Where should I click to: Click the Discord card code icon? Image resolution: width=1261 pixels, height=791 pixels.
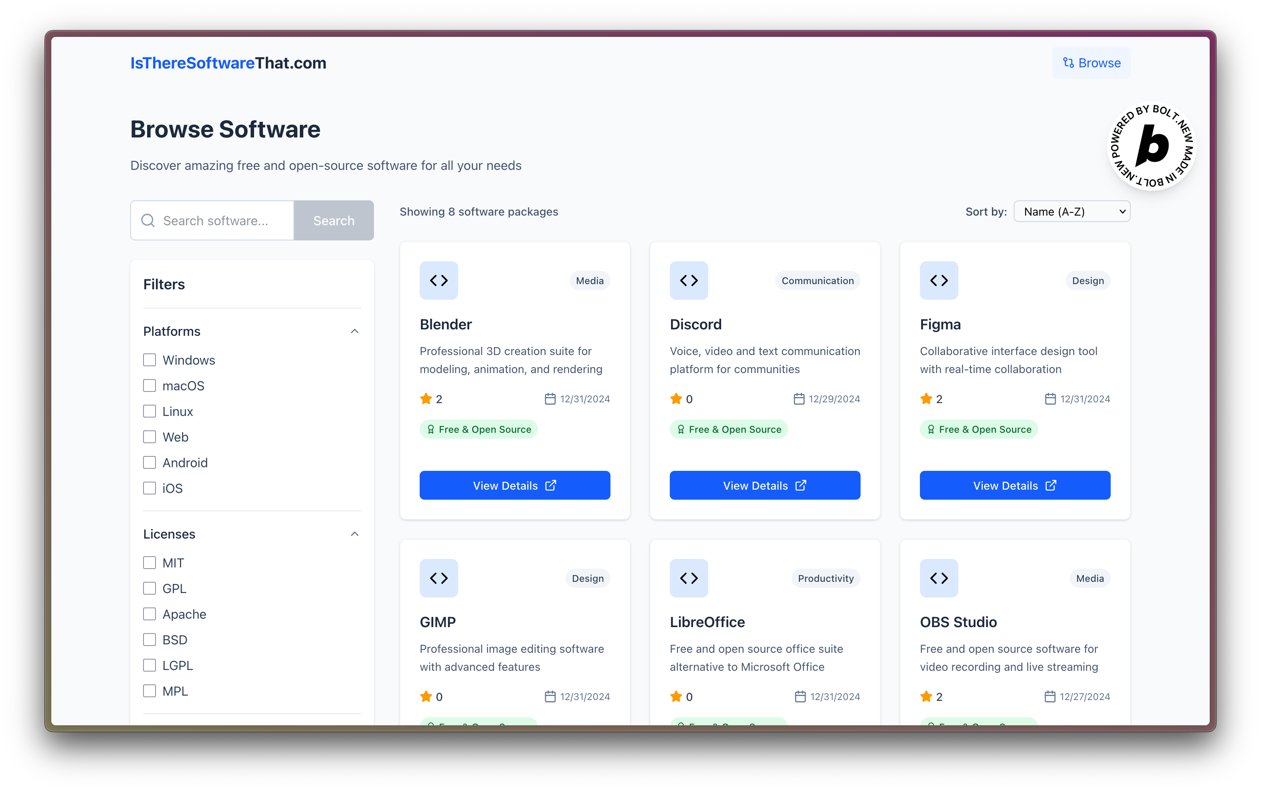[689, 280]
